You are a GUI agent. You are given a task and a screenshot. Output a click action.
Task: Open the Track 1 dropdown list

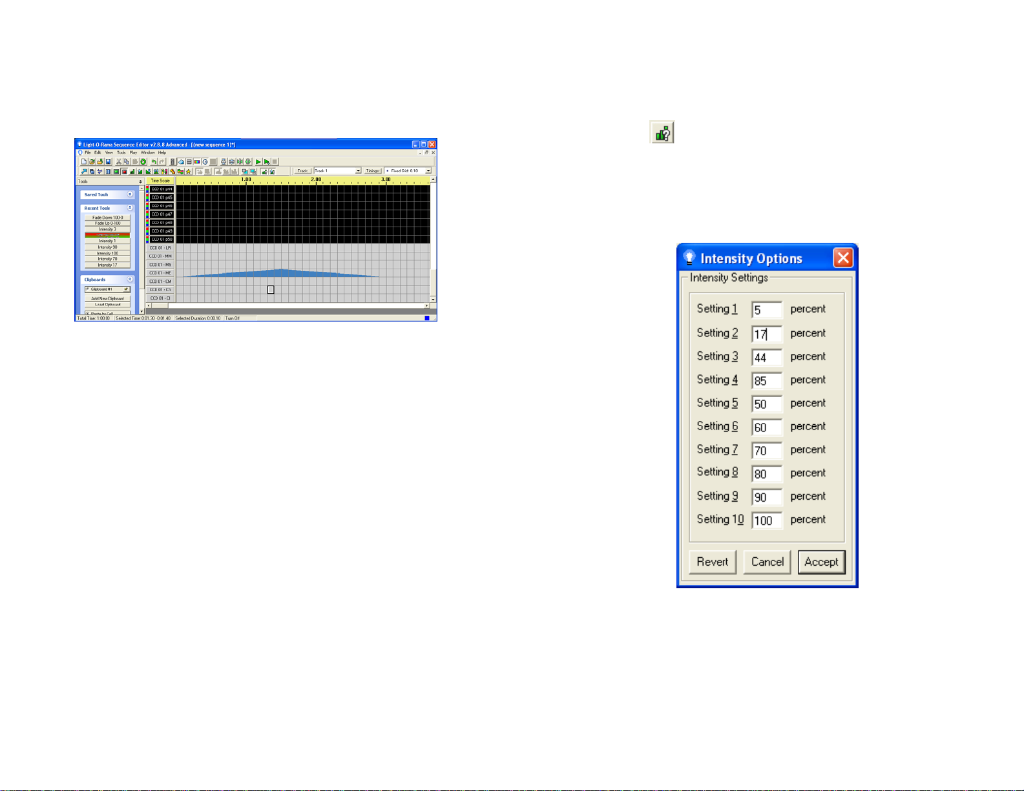click(359, 170)
